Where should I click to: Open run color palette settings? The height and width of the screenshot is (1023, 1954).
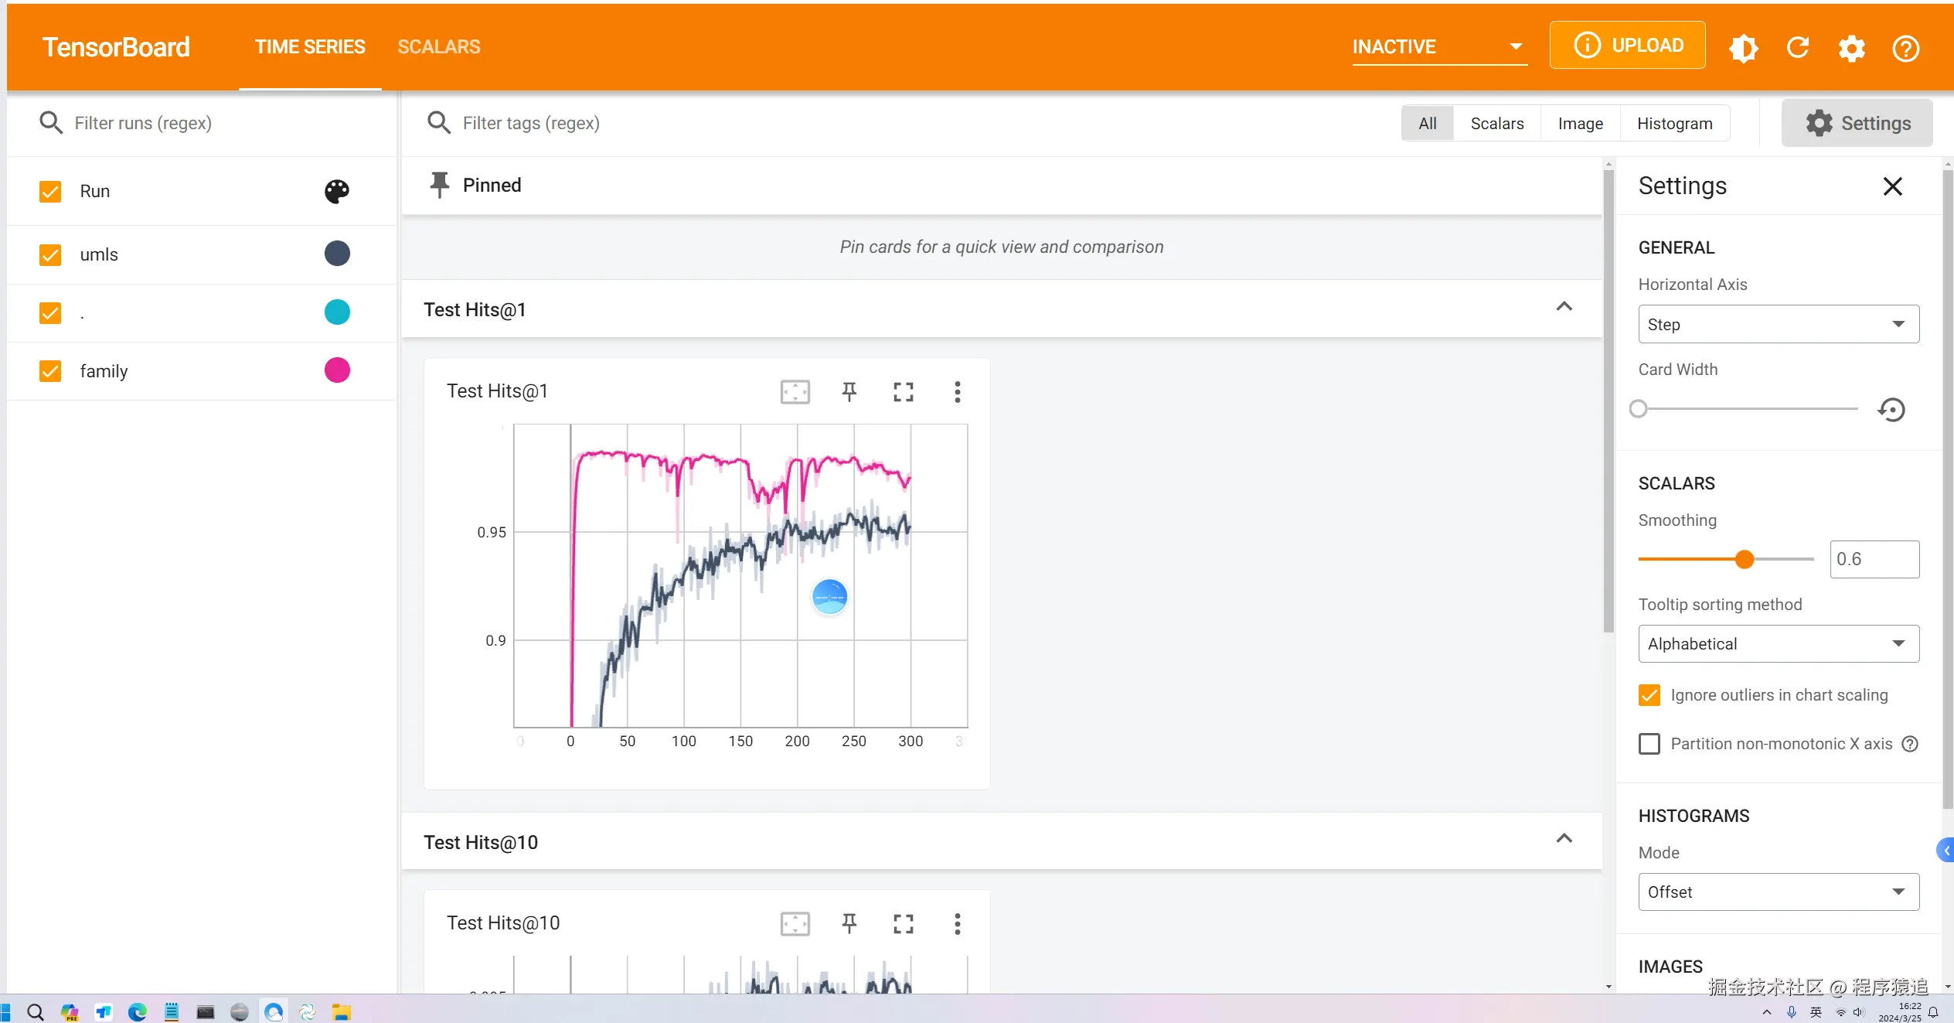[336, 191]
